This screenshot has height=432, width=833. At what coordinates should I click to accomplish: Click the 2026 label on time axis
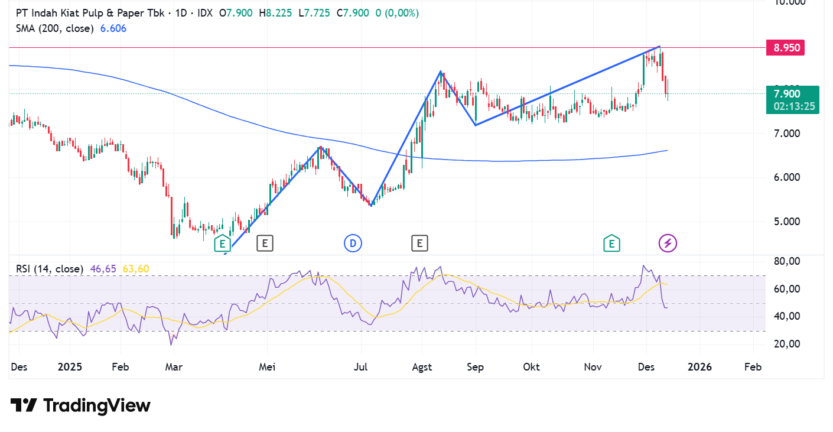coord(699,367)
